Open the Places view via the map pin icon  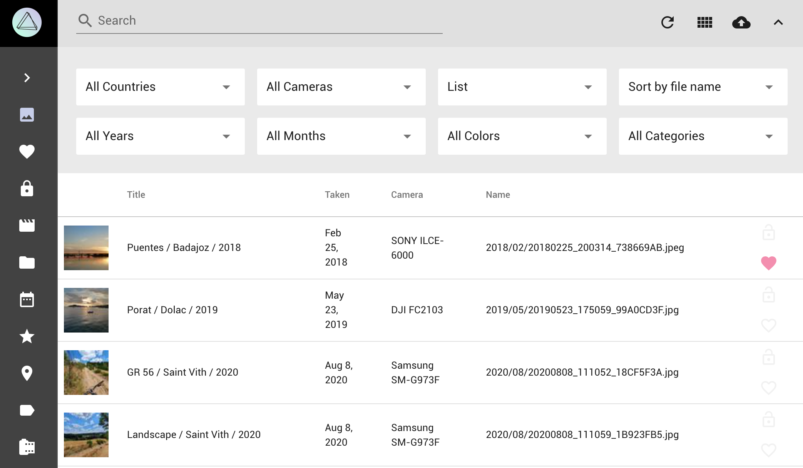[27, 373]
